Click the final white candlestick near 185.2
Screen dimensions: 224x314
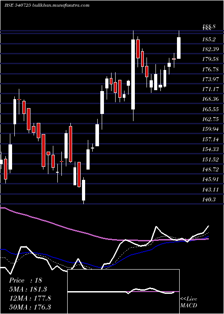pos(179,48)
